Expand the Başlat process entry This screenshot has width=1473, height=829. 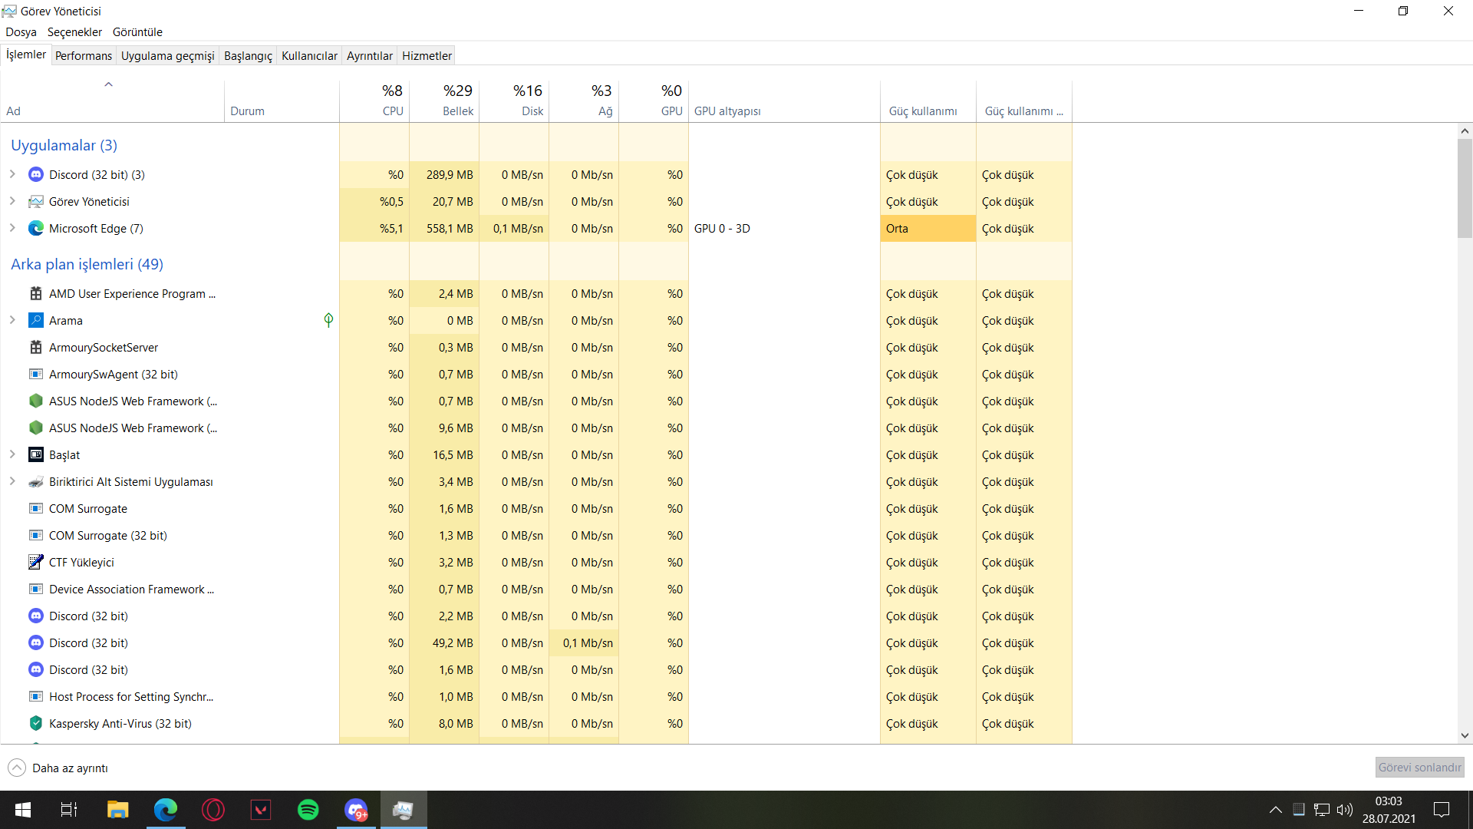[12, 455]
